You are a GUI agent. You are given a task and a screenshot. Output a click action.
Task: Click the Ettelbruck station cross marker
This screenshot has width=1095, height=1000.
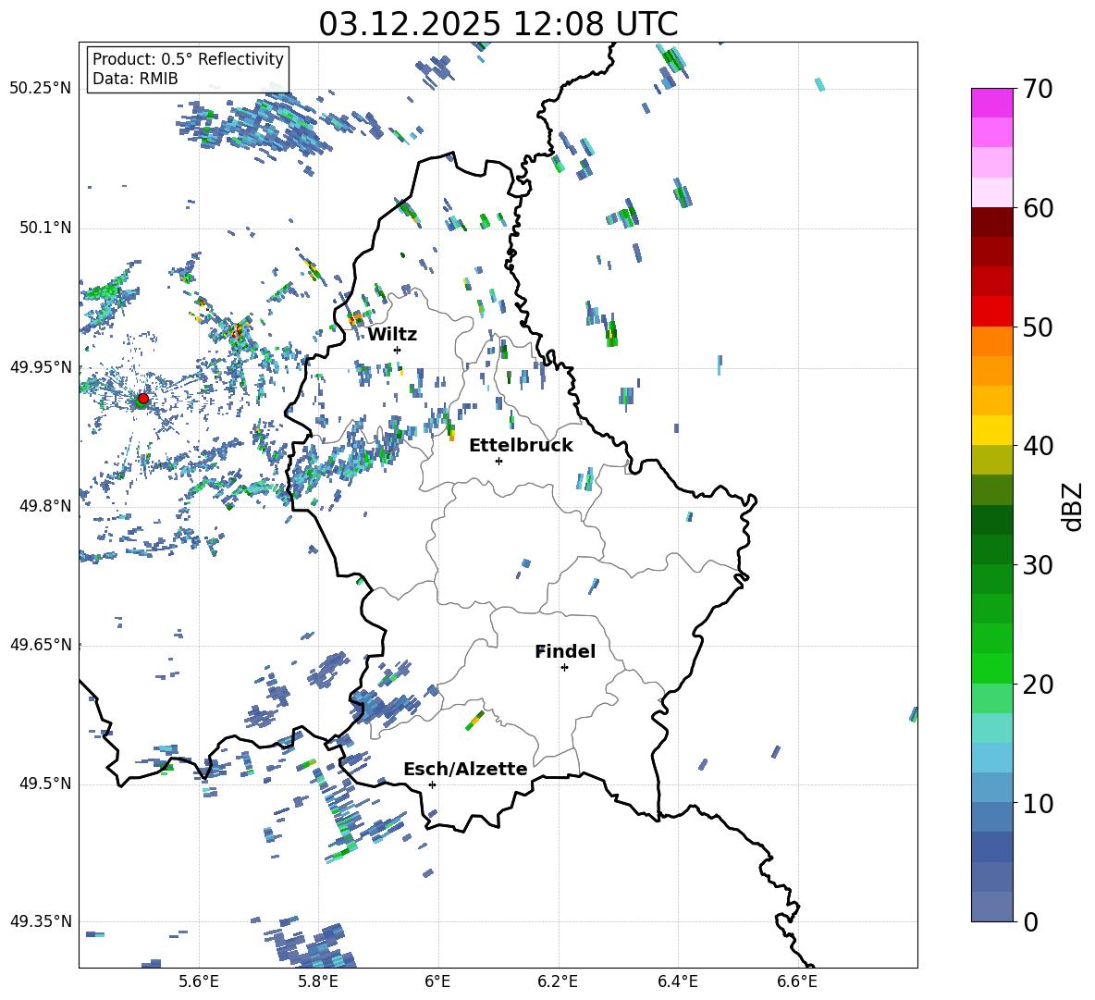(x=498, y=461)
